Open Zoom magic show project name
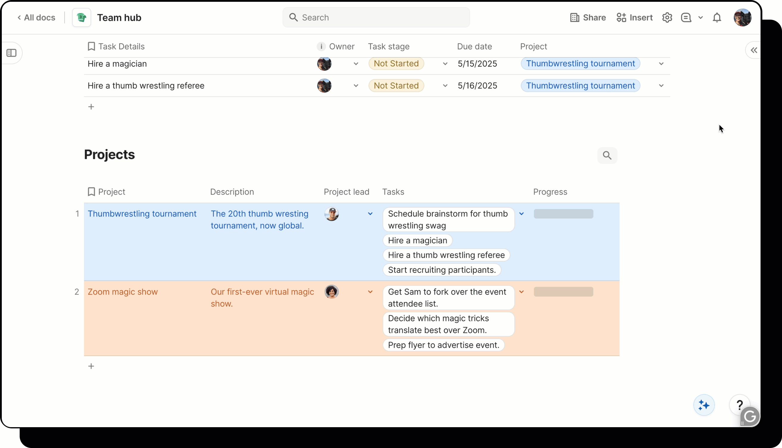Viewport: 782px width, 448px height. point(123,292)
